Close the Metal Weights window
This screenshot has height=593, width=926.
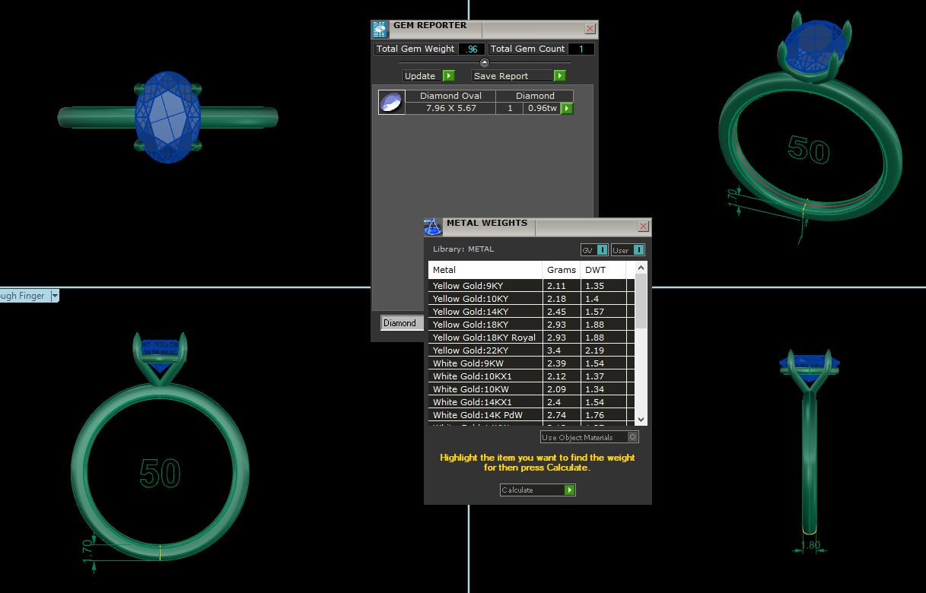[x=644, y=227]
